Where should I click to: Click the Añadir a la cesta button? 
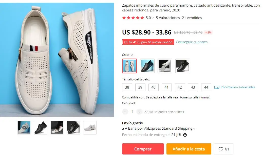189,149
